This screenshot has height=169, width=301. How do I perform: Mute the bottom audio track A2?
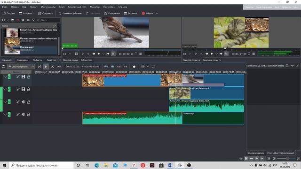tap(23, 115)
